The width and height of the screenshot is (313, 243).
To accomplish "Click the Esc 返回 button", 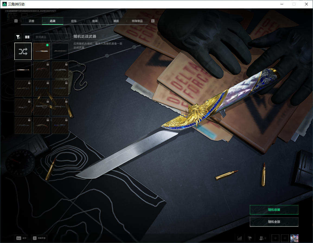I will (21, 238).
